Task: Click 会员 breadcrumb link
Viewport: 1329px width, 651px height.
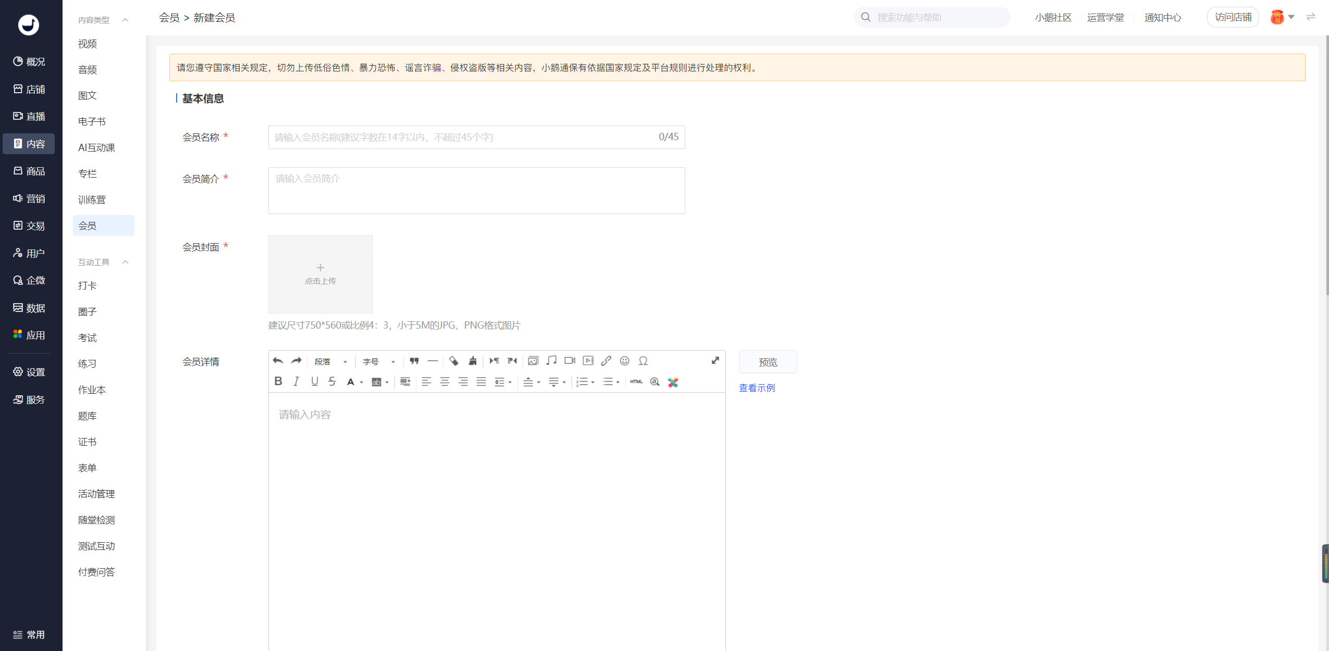Action: point(169,18)
